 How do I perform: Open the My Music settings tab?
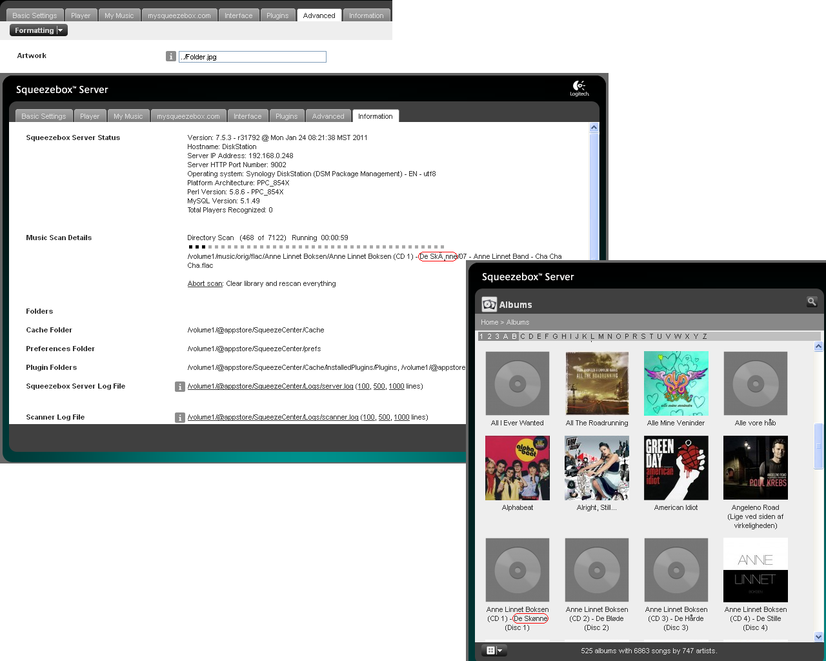click(128, 116)
